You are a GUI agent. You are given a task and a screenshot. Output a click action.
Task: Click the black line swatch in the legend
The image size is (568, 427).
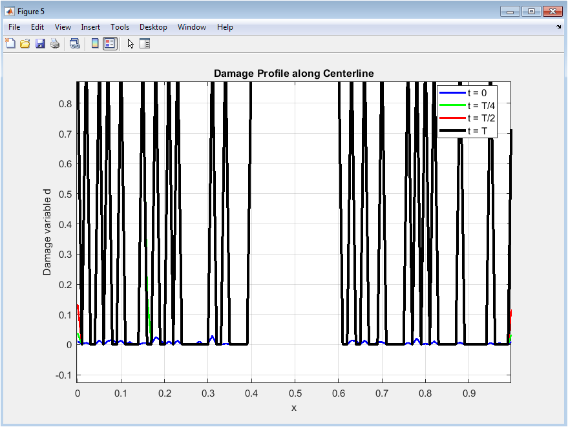[452, 131]
